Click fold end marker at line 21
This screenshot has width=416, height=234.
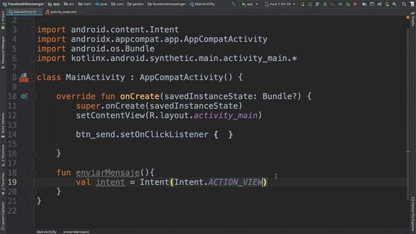click(33, 201)
